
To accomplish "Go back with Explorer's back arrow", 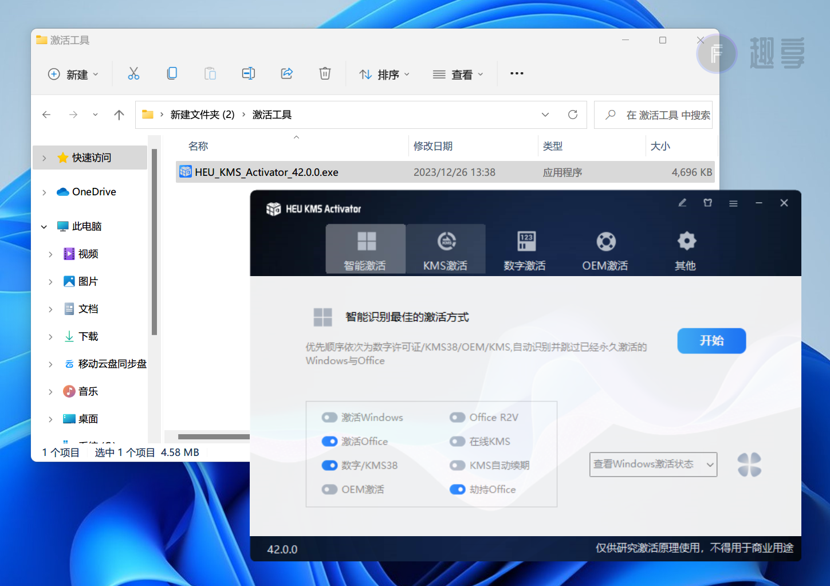I will click(x=46, y=115).
